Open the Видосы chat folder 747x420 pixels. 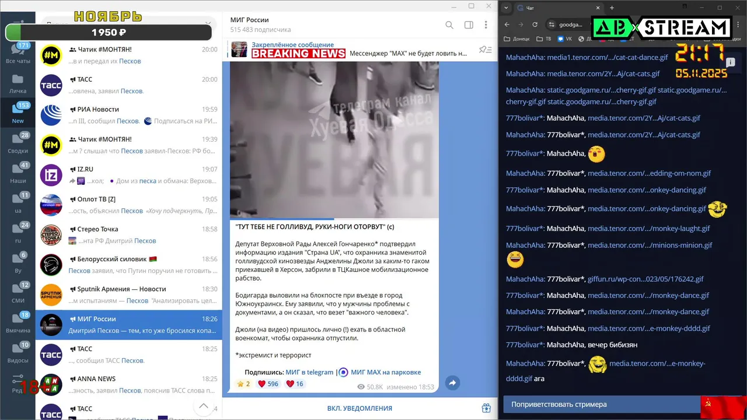pos(18,352)
